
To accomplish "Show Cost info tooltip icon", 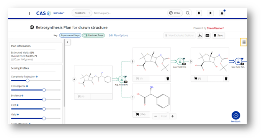I will coord(18,105).
